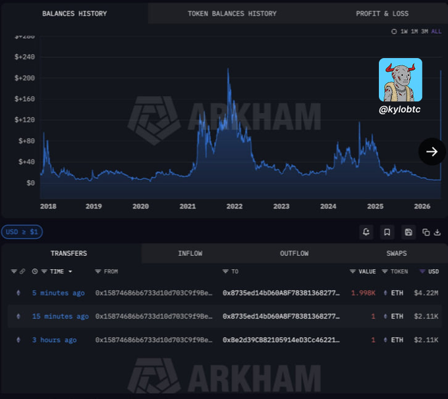The width and height of the screenshot is (448, 399).
Task: Toggle the TIME sort arrow
Action: (x=70, y=272)
